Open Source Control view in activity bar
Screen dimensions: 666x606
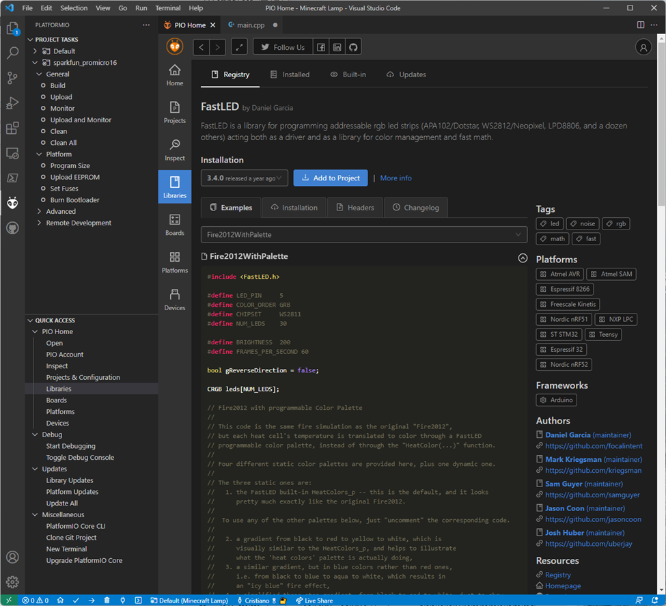point(12,78)
